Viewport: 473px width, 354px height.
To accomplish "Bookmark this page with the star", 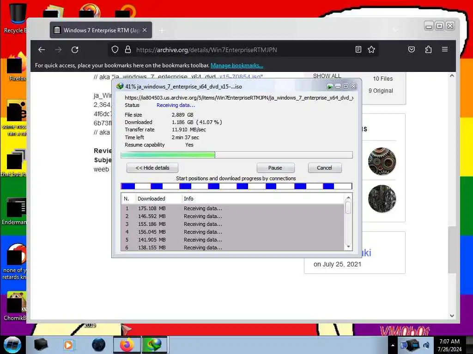I will point(371,49).
